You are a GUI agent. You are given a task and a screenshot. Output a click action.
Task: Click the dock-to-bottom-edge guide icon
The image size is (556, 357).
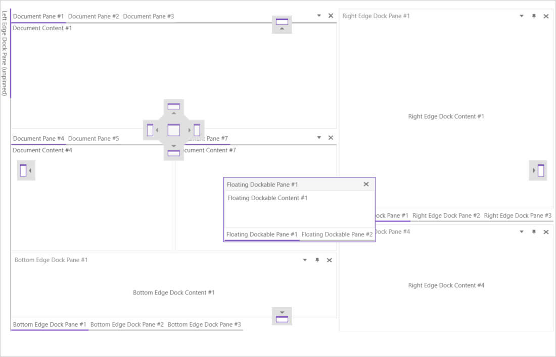[282, 316]
